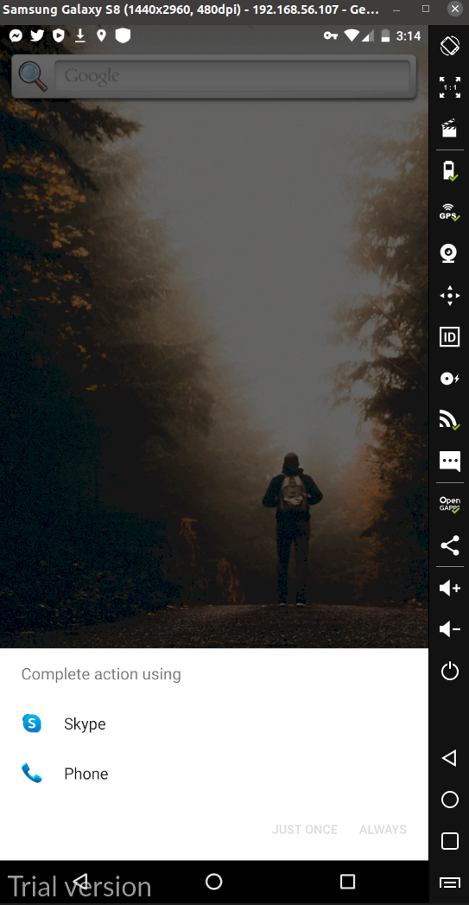Viewport: 469px width, 905px height.
Task: Open the screen capture clapperboard tool
Action: [449, 128]
